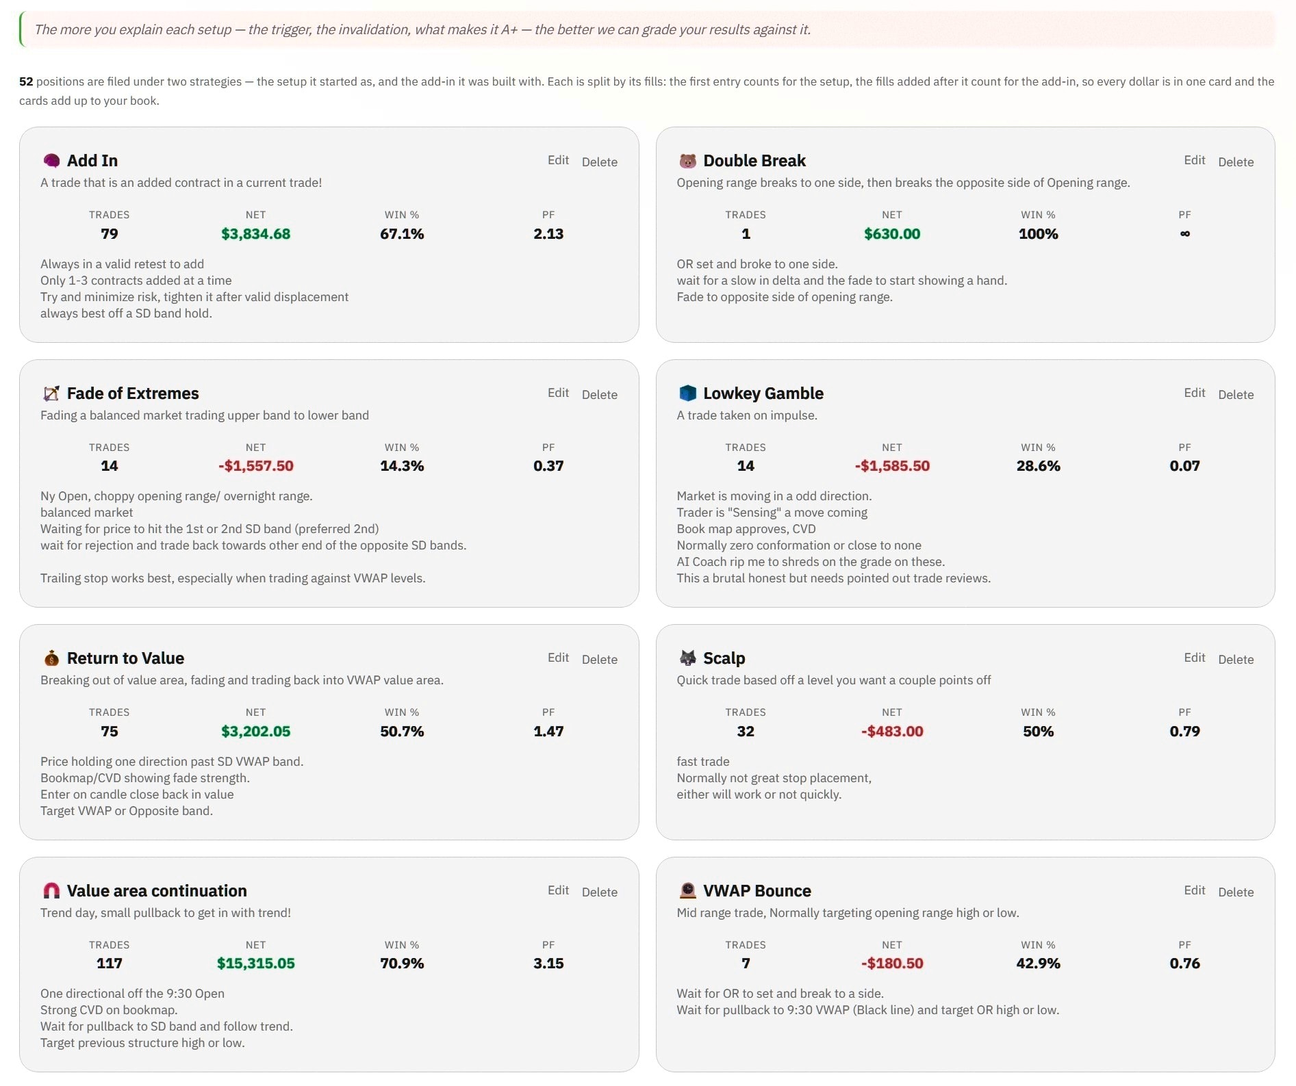
Task: Click the Return to Value money bag icon
Action: coord(51,658)
